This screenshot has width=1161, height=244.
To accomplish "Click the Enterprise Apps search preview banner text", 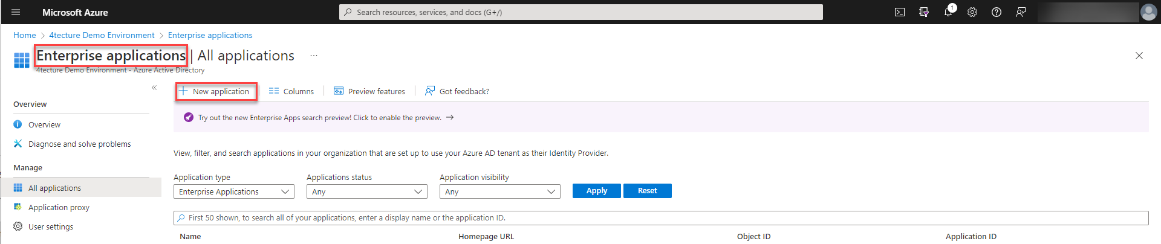I will (320, 118).
